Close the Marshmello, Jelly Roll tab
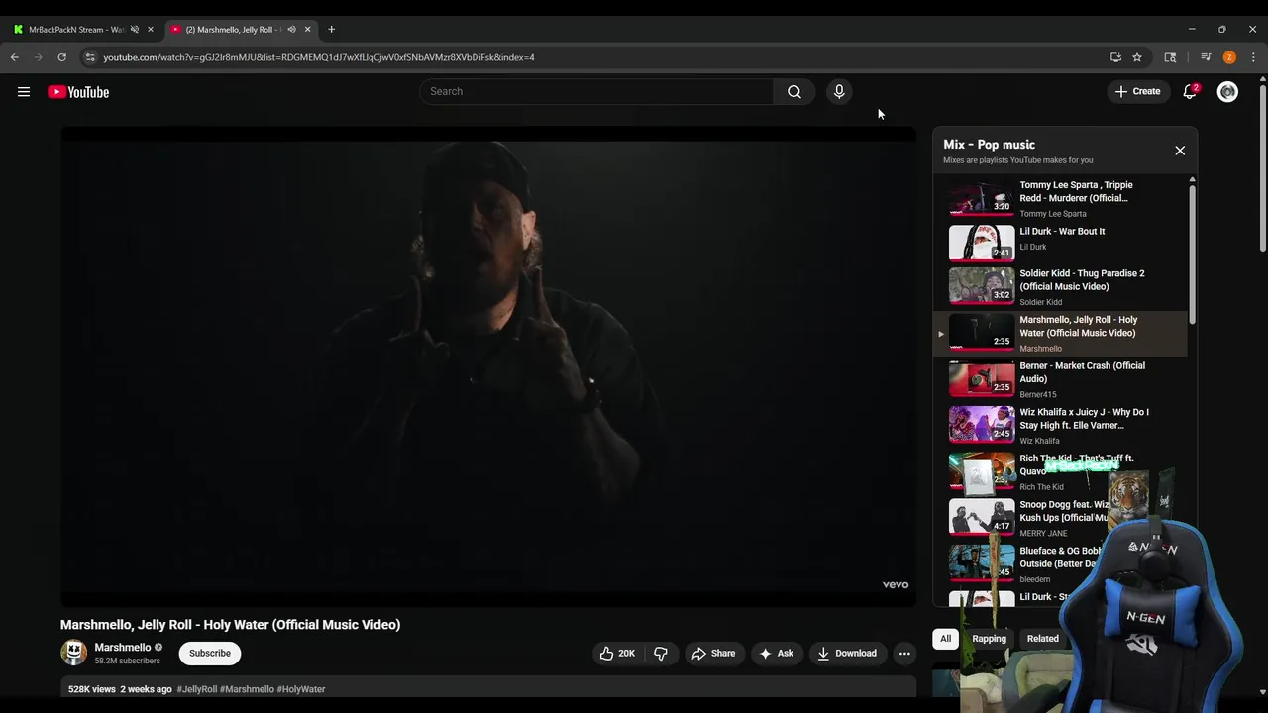1268x713 pixels. 307,30
